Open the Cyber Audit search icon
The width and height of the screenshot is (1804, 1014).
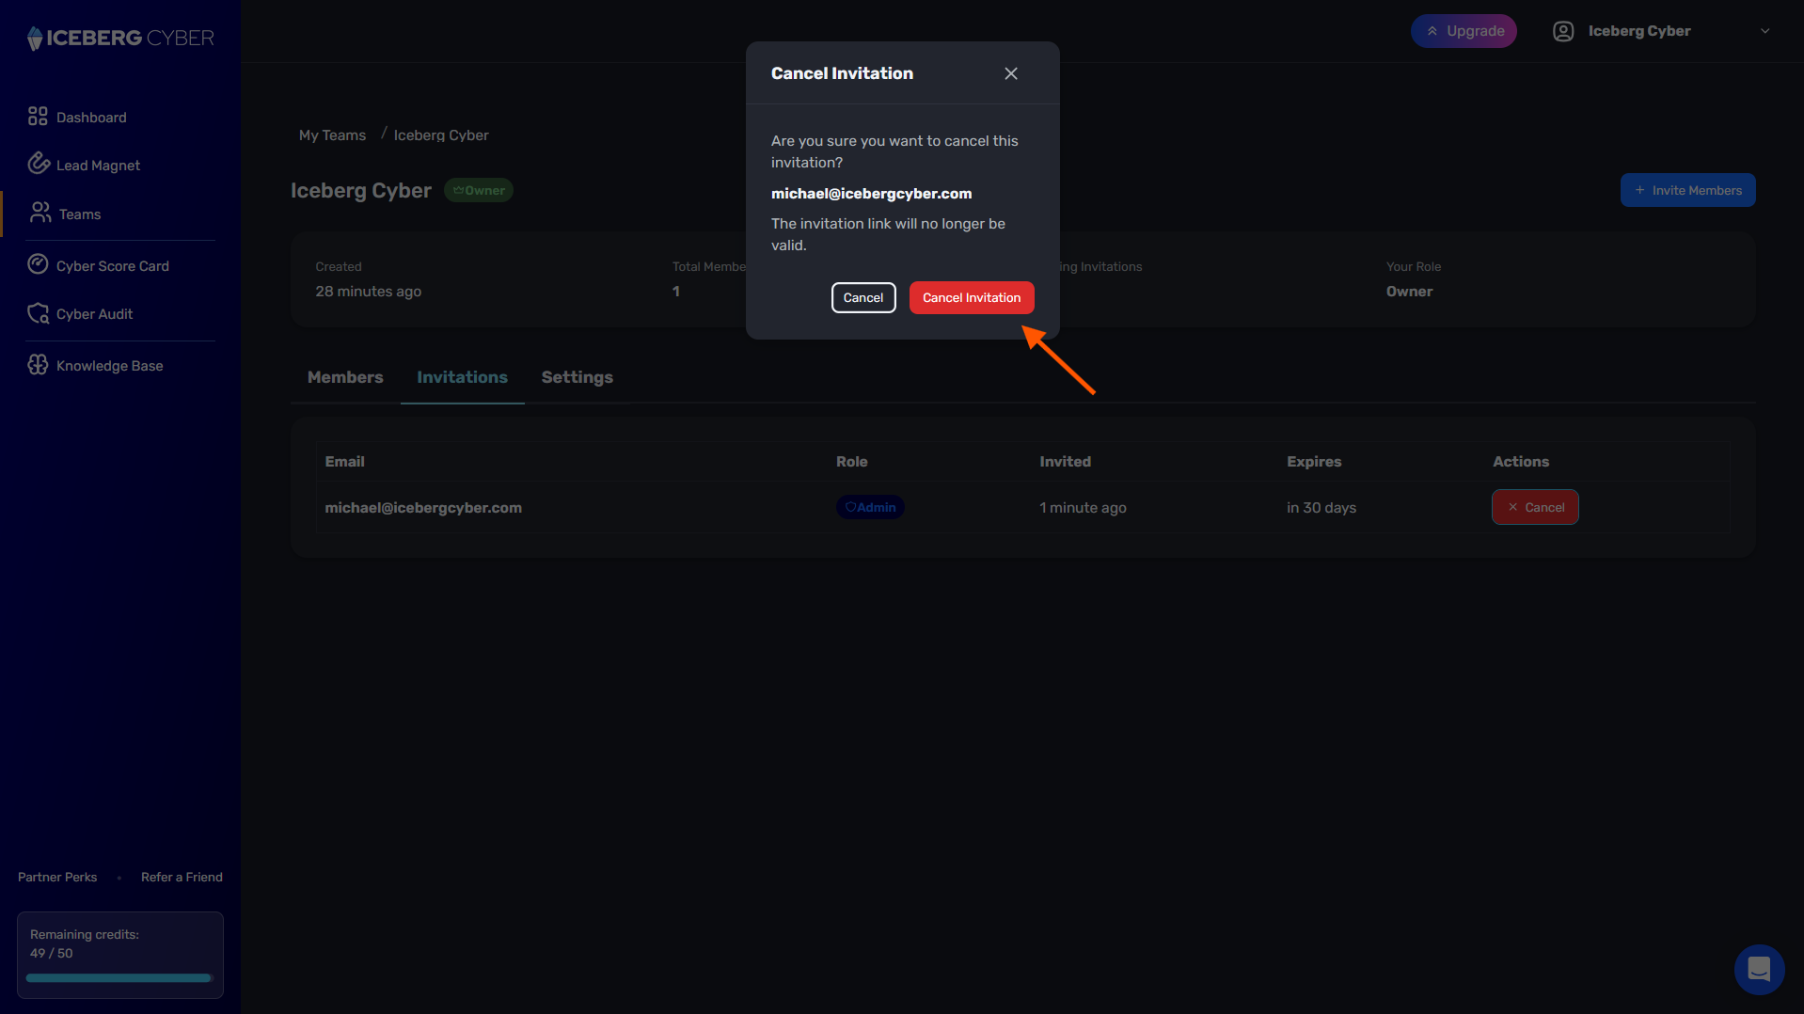point(38,313)
